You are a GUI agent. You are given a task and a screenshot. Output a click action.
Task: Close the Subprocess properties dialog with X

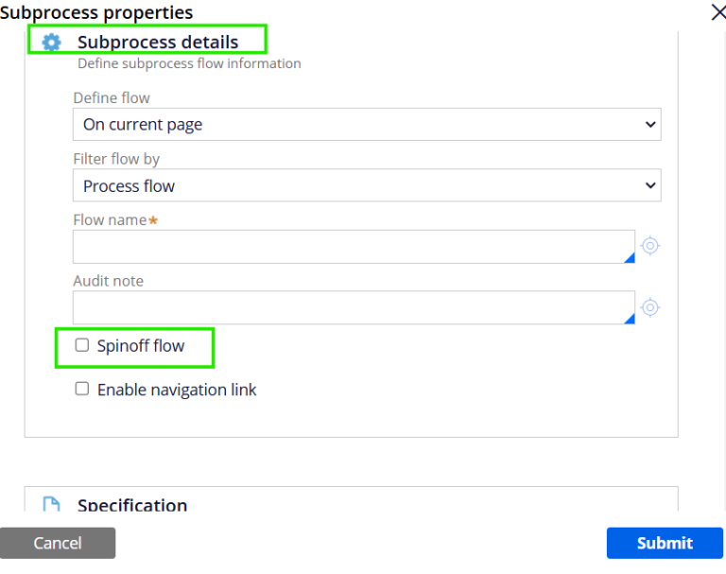[x=717, y=12]
